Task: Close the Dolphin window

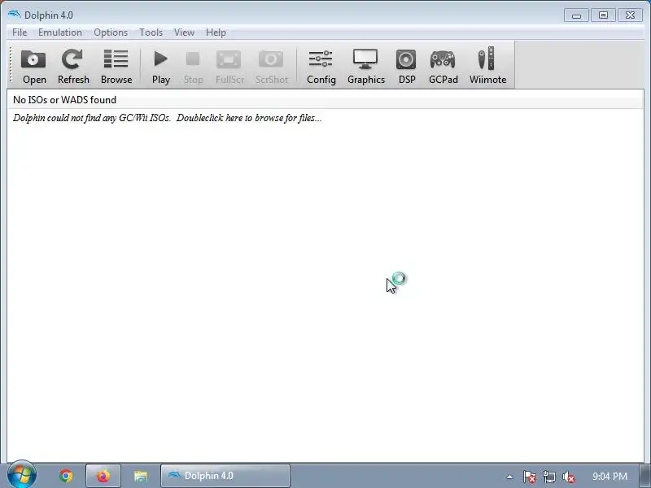Action: click(630, 15)
